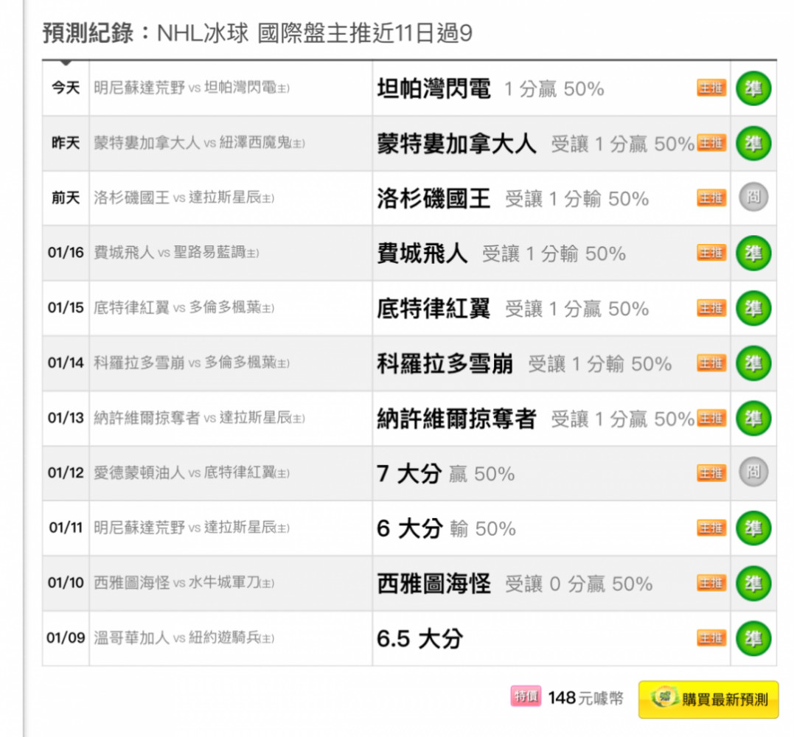Click green 準 icon in 01/09 row
Image resolution: width=794 pixels, height=737 pixels.
click(x=753, y=638)
